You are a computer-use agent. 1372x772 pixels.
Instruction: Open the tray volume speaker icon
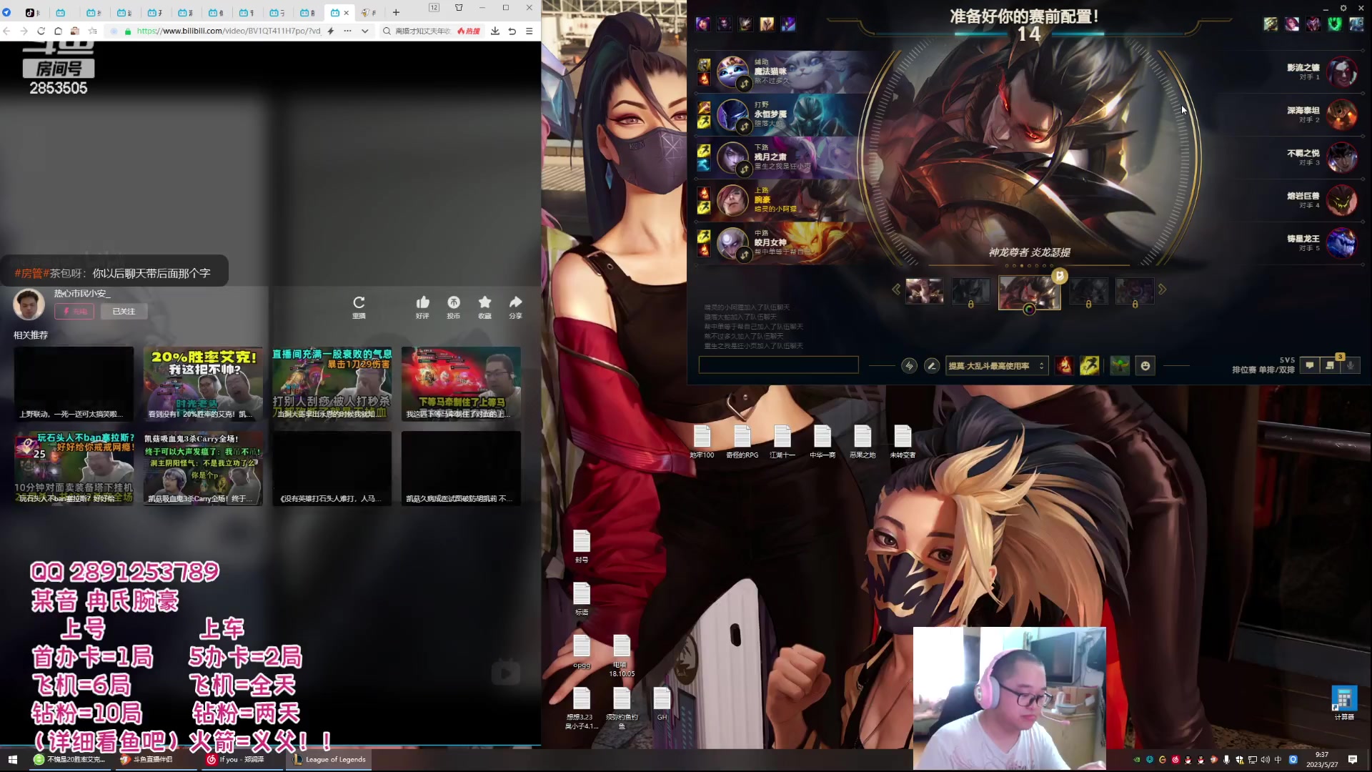click(x=1266, y=759)
